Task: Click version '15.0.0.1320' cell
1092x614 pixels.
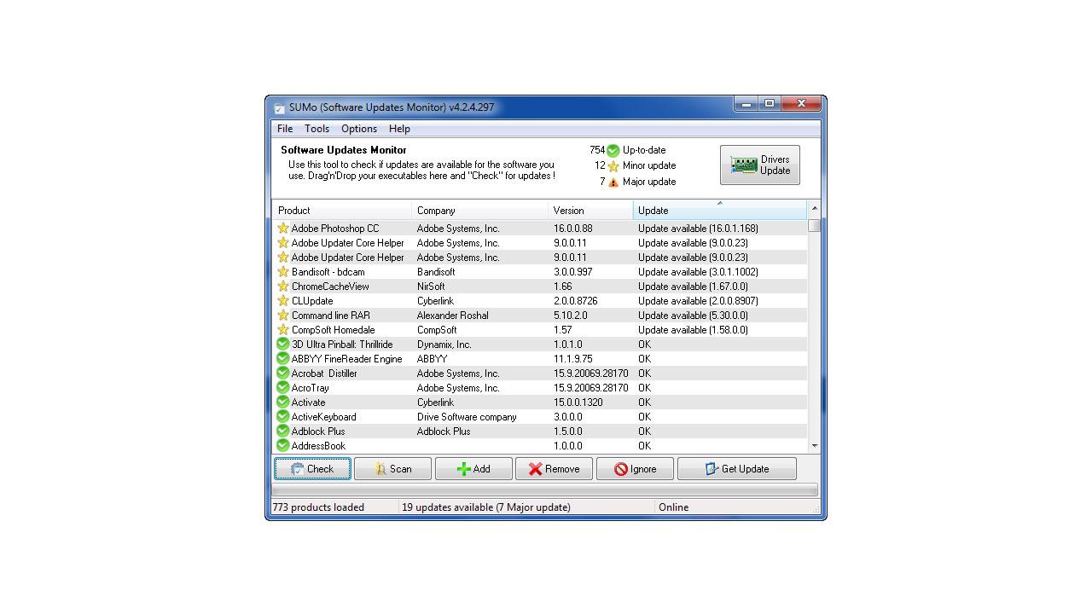Action: 578,403
